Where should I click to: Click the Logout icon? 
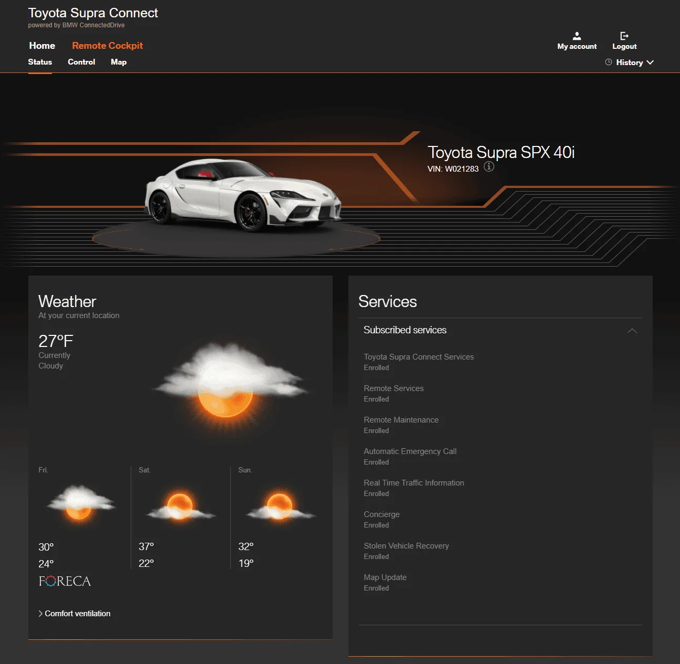coord(624,36)
